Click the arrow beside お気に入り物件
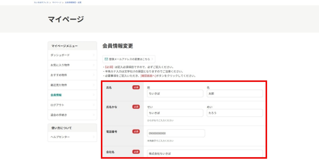This screenshot has width=319, height=159. [x=93, y=65]
